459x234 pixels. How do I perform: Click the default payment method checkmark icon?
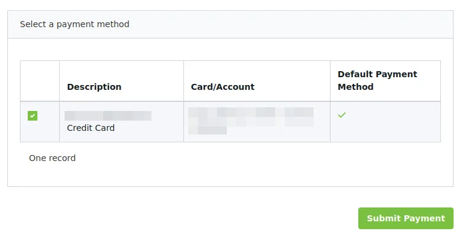pyautogui.click(x=341, y=115)
